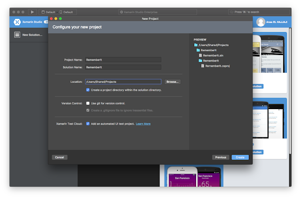The width and height of the screenshot is (301, 198).
Task: Click the Xamarin Studio logo icon
Action: [17, 22]
